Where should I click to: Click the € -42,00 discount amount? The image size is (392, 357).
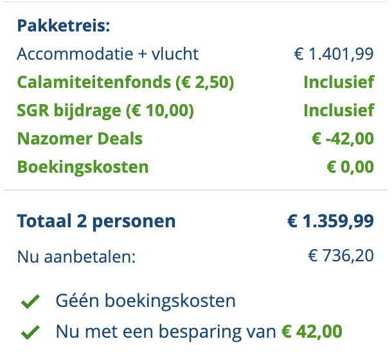(x=341, y=139)
